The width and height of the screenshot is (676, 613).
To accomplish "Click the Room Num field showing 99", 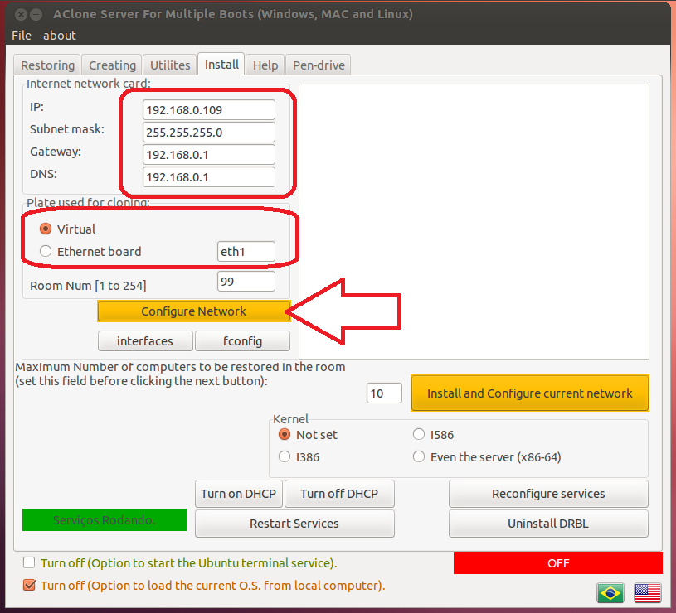I will (246, 282).
